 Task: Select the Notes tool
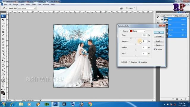(x=3, y=77)
